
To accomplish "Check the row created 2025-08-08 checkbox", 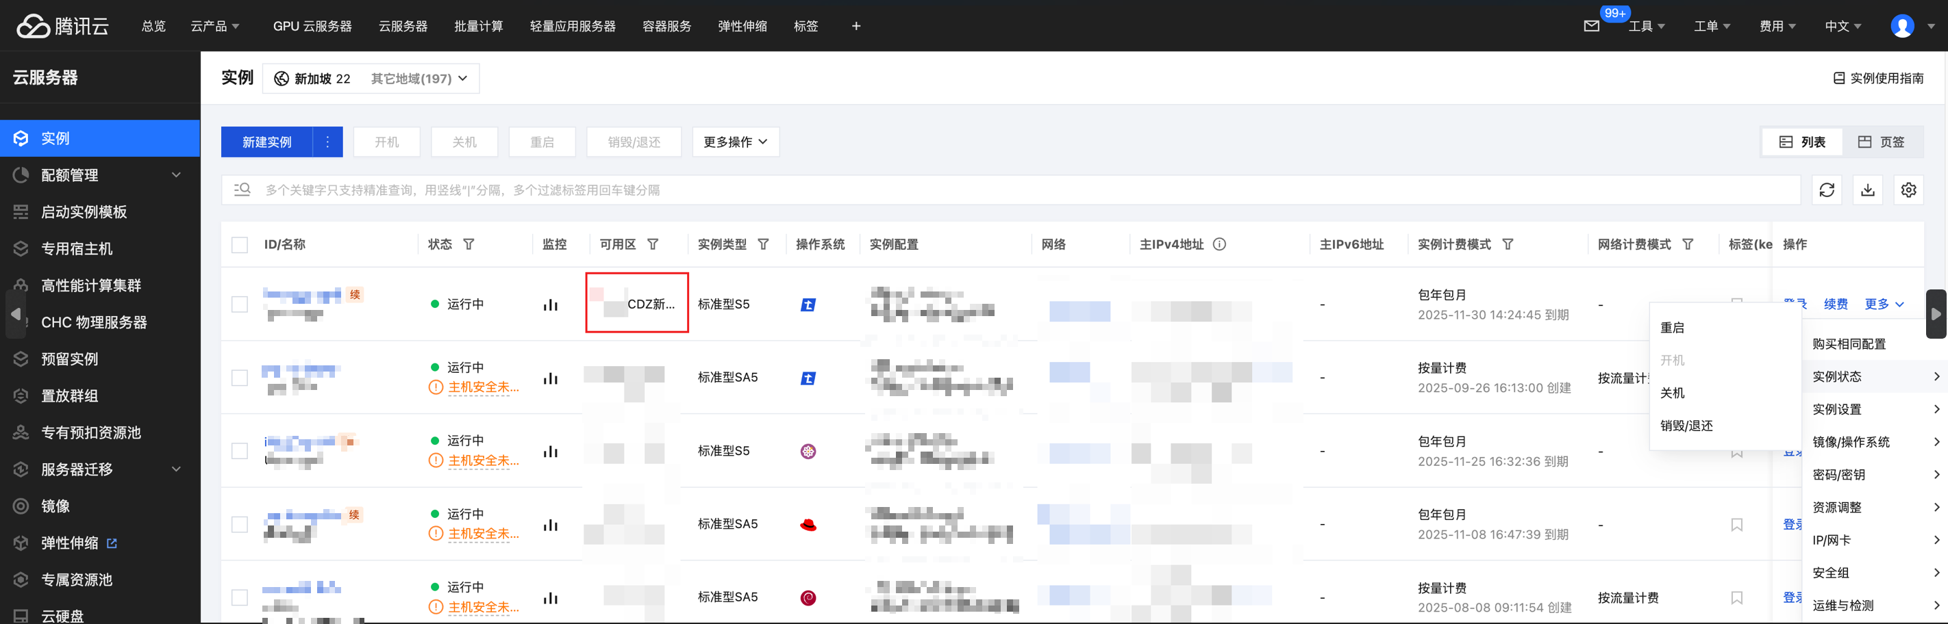I will [x=240, y=597].
